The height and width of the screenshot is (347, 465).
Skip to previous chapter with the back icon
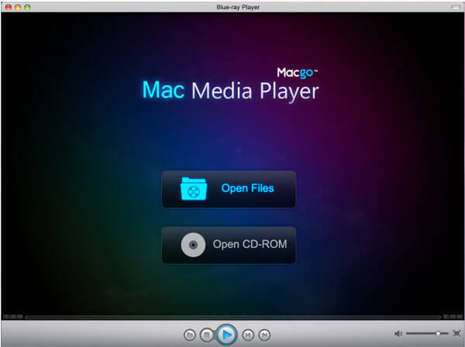[x=248, y=335]
